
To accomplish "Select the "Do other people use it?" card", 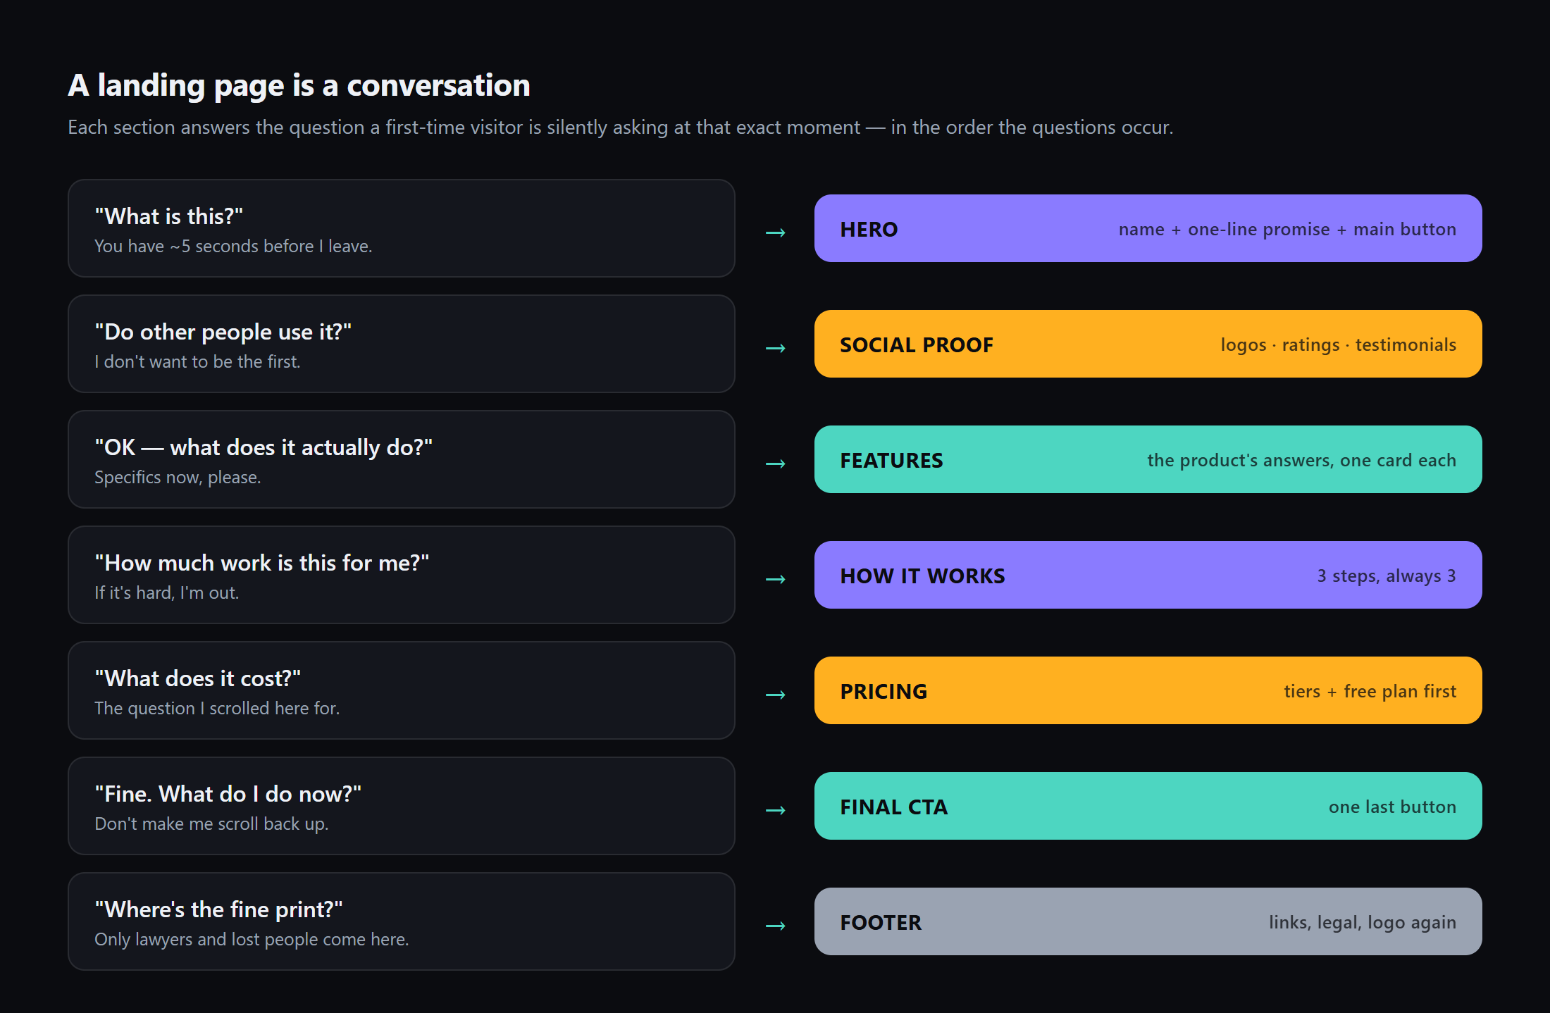I will click(x=402, y=344).
